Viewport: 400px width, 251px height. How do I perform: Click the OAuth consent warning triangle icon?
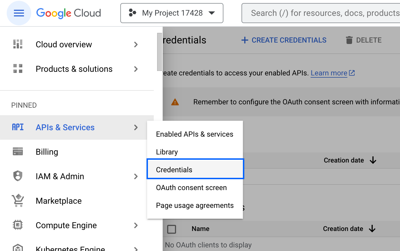click(175, 102)
